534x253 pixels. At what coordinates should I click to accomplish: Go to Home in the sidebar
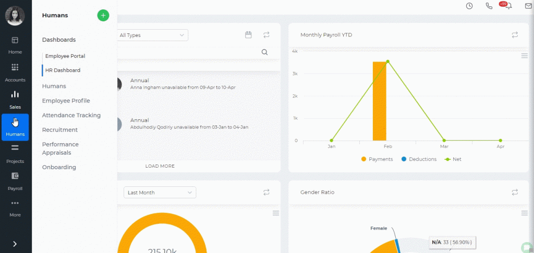tap(15, 46)
